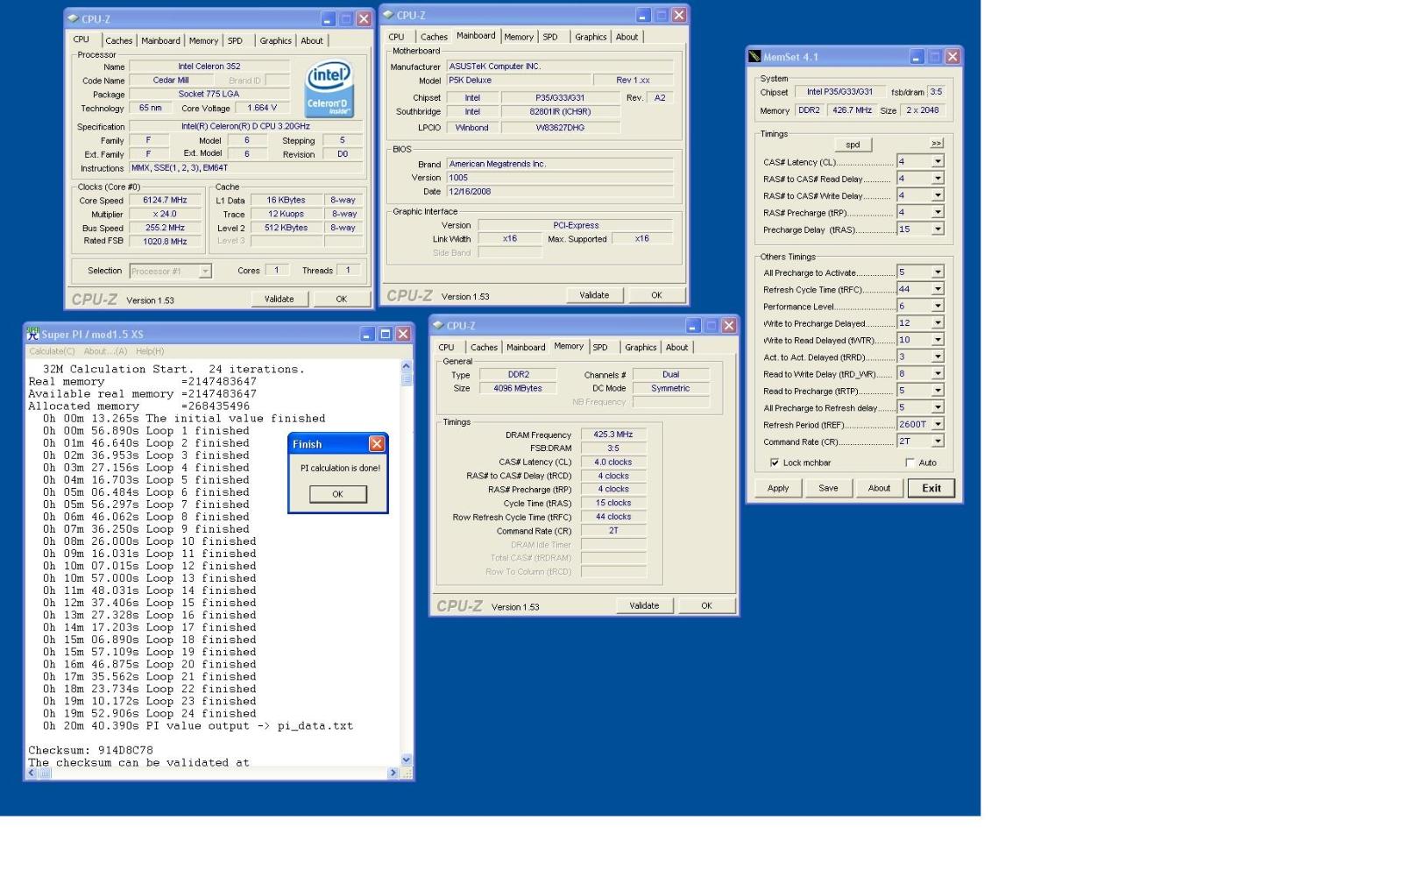This screenshot has width=1402, height=876.
Task: Click Super PI horizontal scrollbar left arrow
Action: (x=32, y=773)
